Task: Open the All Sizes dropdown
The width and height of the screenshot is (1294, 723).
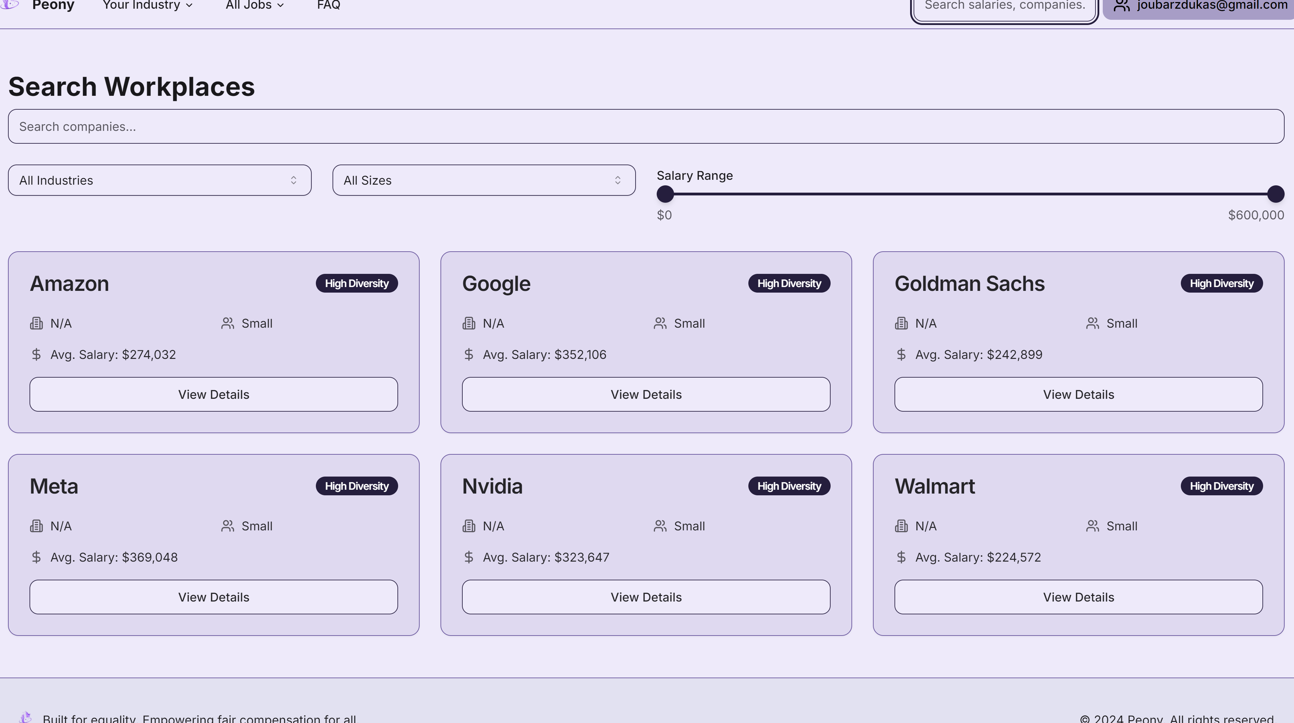Action: click(x=484, y=180)
